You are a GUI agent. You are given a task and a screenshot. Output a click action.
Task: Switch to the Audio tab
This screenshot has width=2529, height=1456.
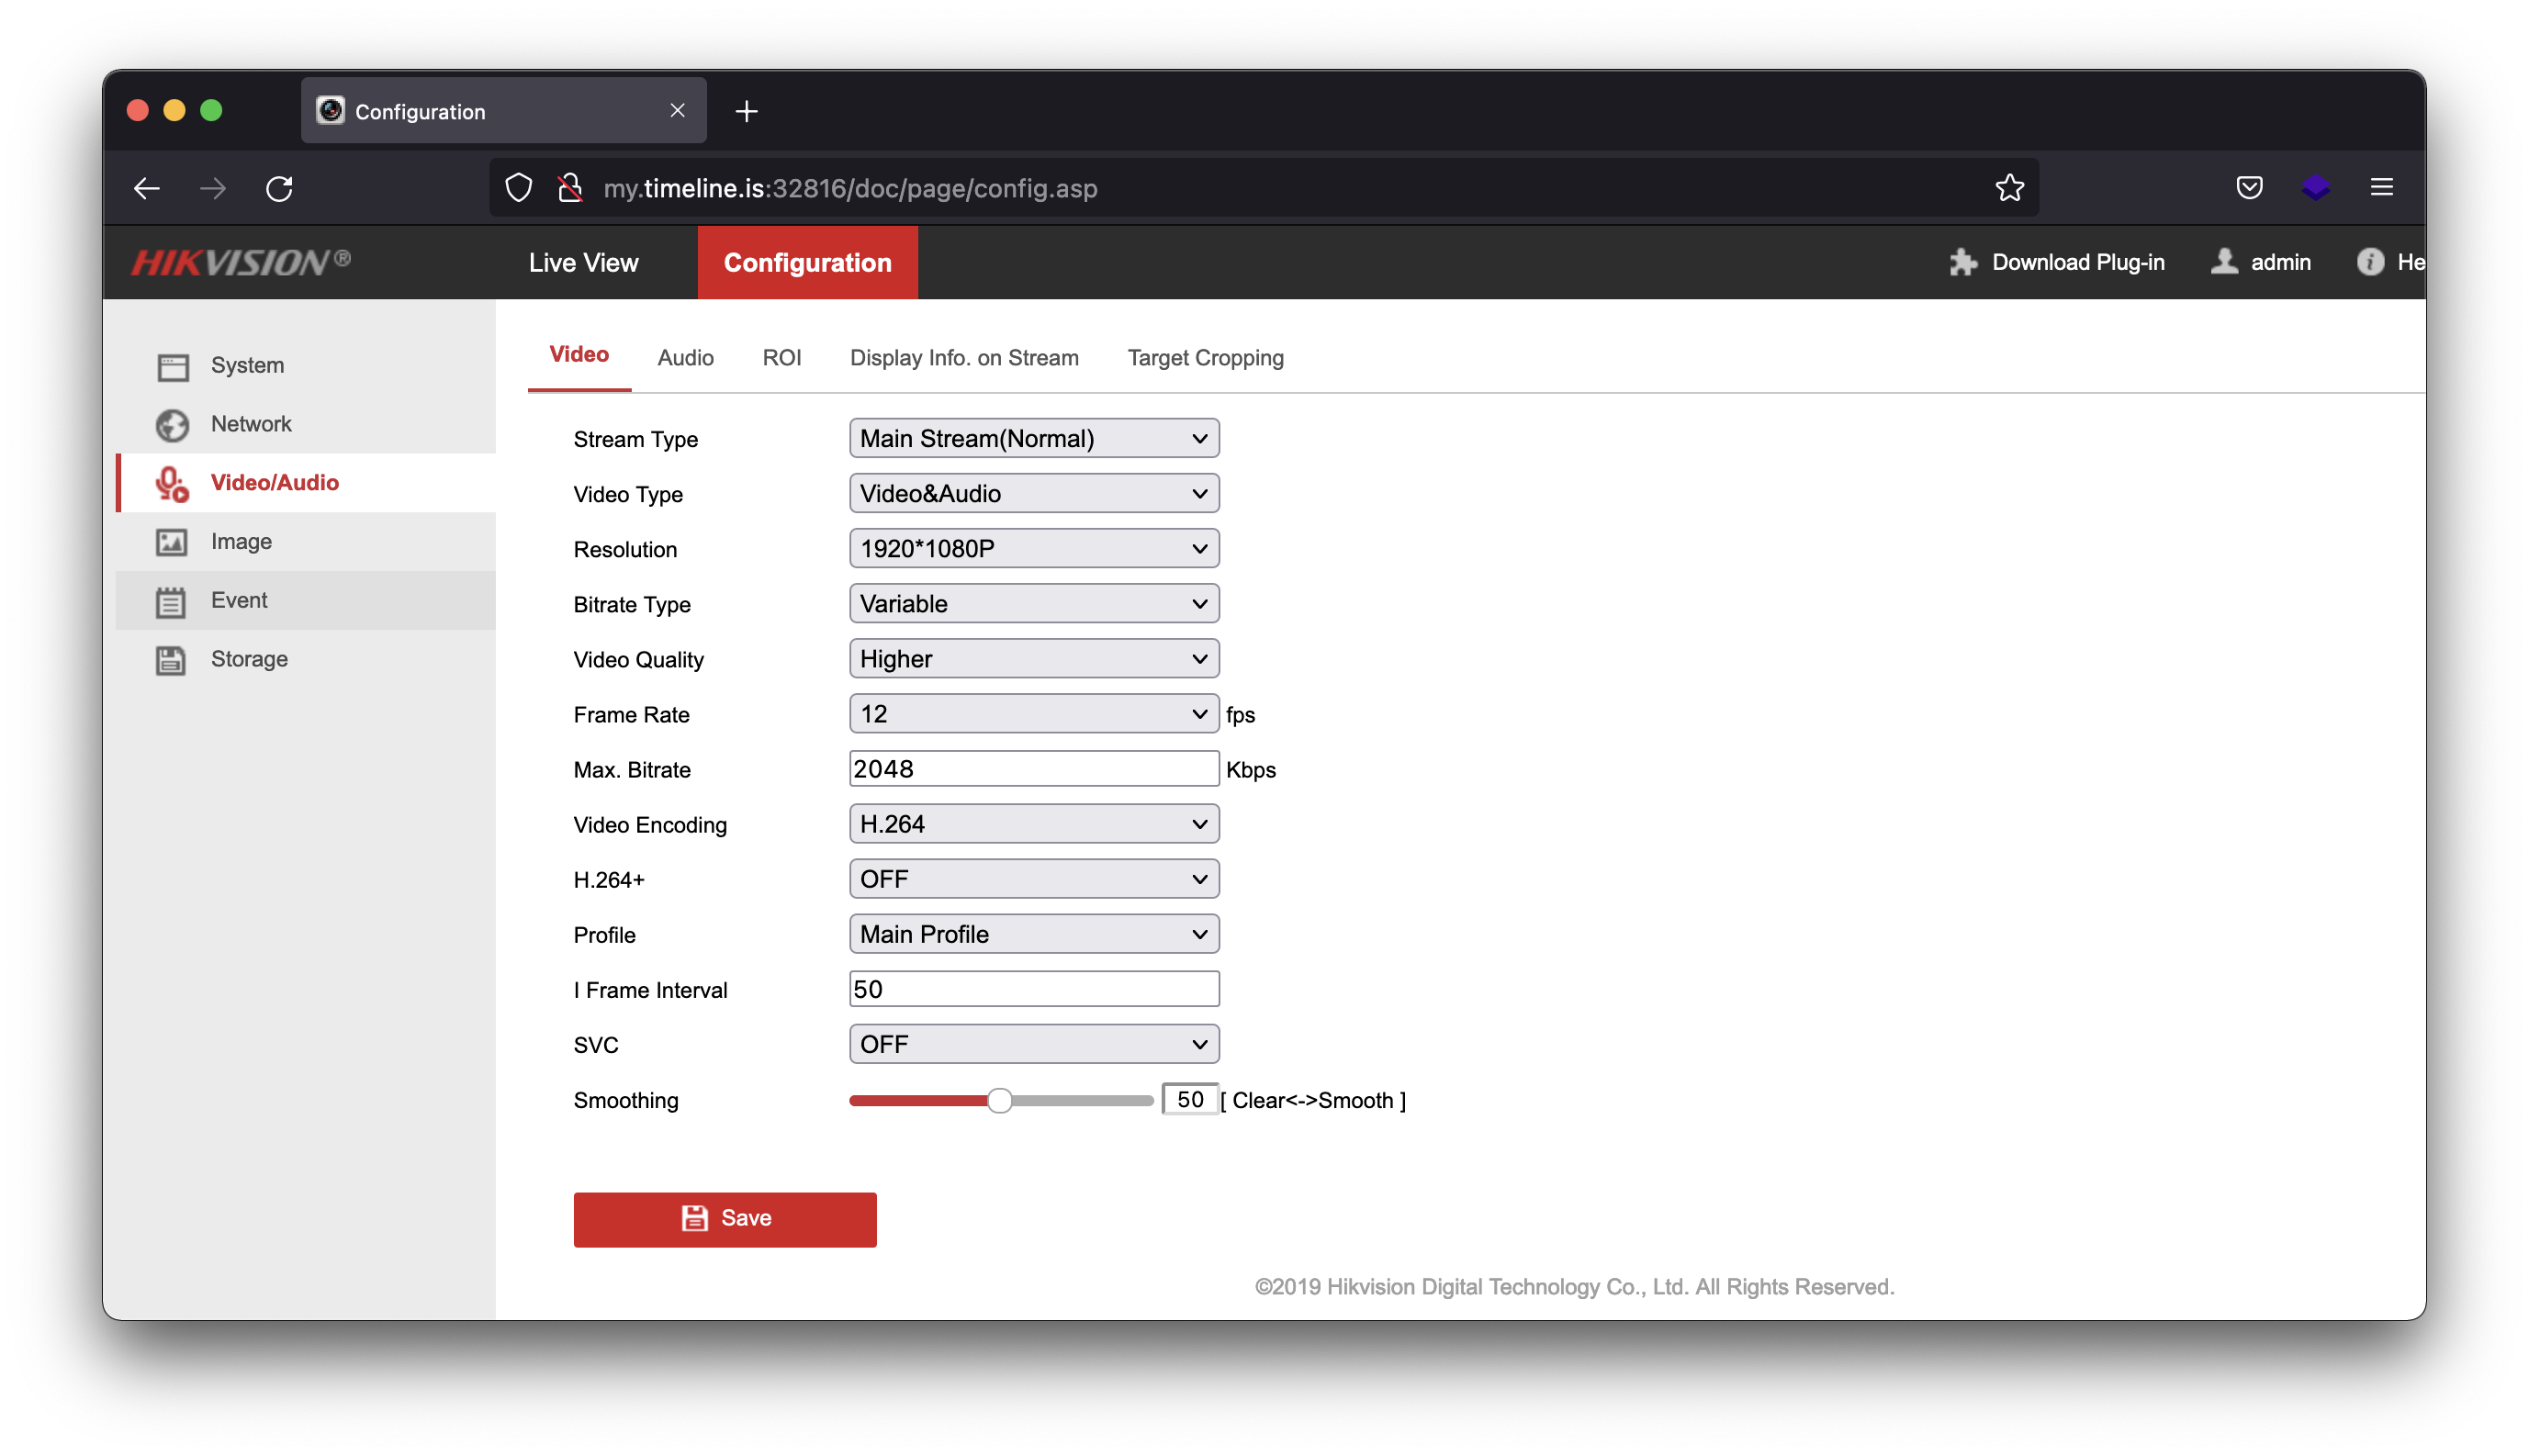[685, 357]
